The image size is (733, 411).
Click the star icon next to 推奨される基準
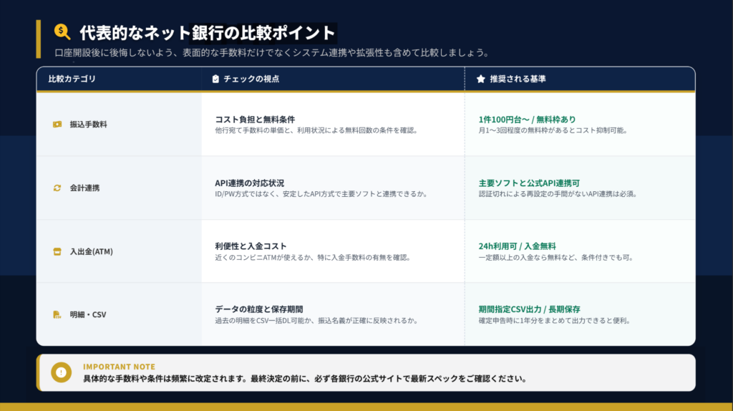[480, 79]
